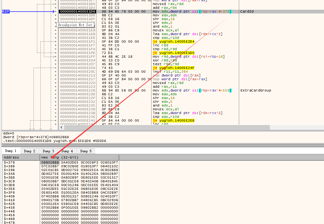
Task: Toggle breakpoint dot at address 000000014005E226
Action: tap(56, 91)
